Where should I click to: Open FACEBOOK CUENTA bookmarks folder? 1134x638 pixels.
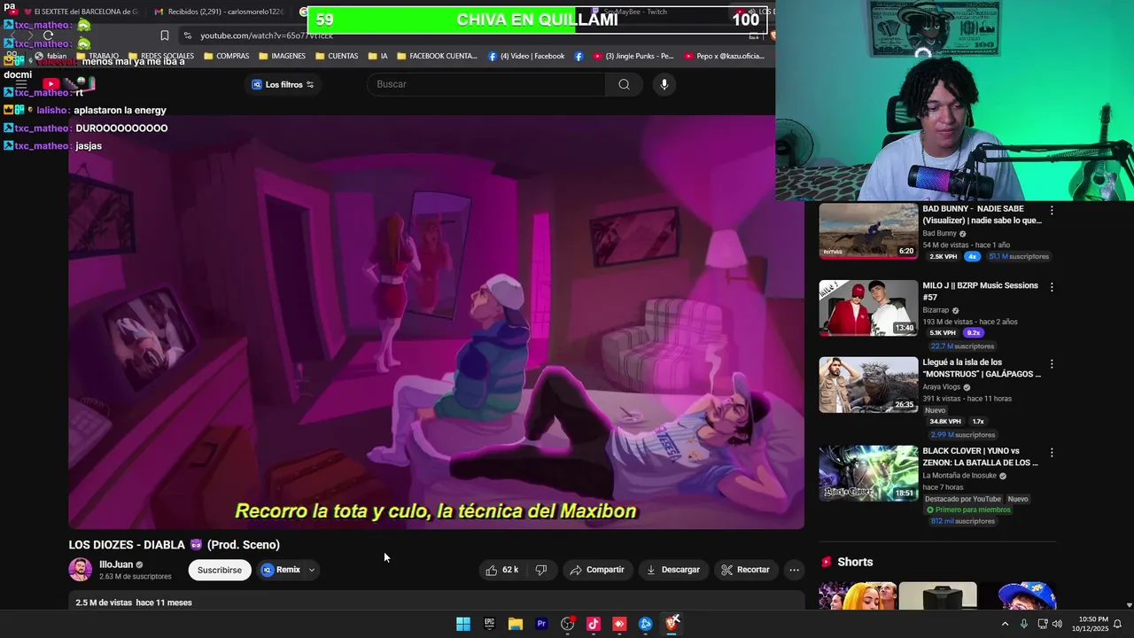click(x=437, y=56)
